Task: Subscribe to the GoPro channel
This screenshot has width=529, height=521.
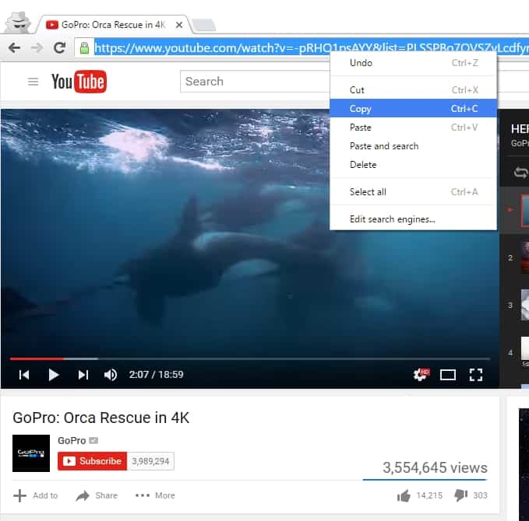Action: (92, 460)
